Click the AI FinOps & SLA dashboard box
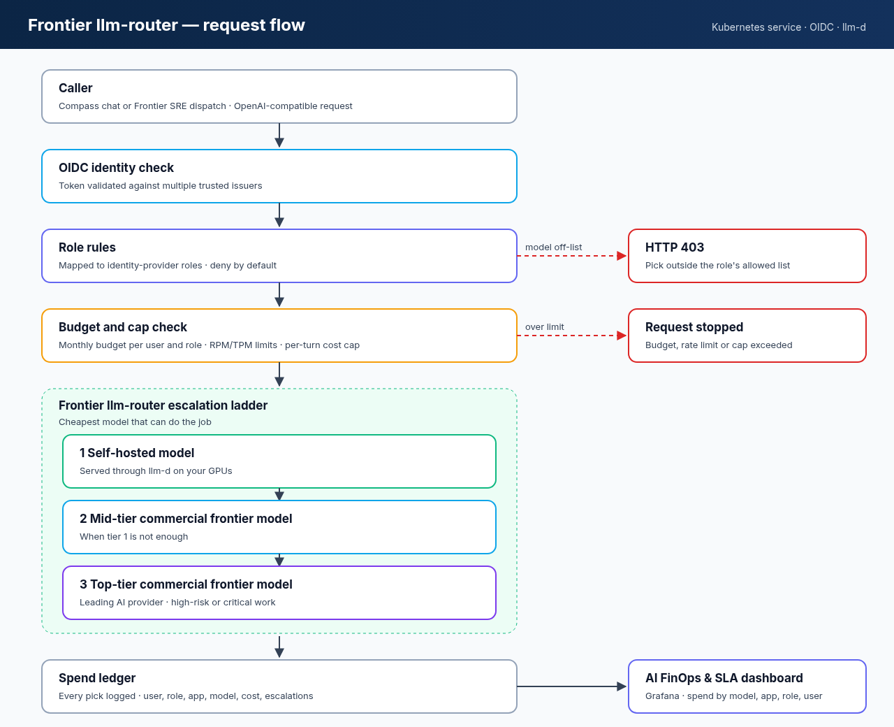This screenshot has height=727, width=894. pyautogui.click(x=747, y=686)
